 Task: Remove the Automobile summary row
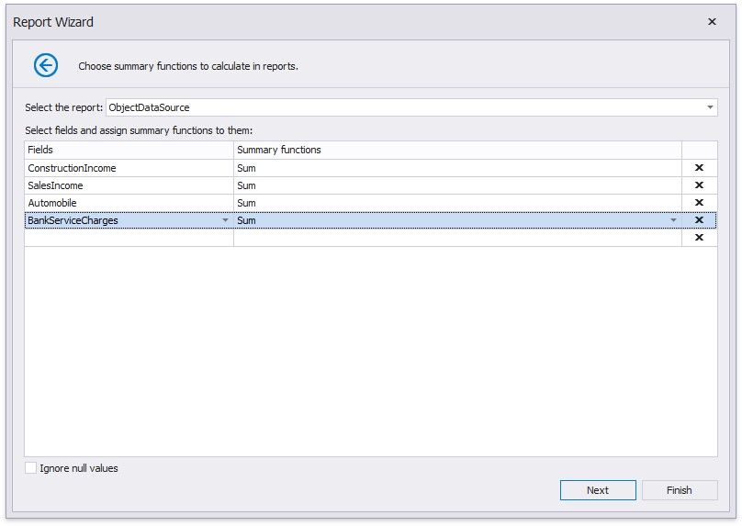click(x=699, y=203)
